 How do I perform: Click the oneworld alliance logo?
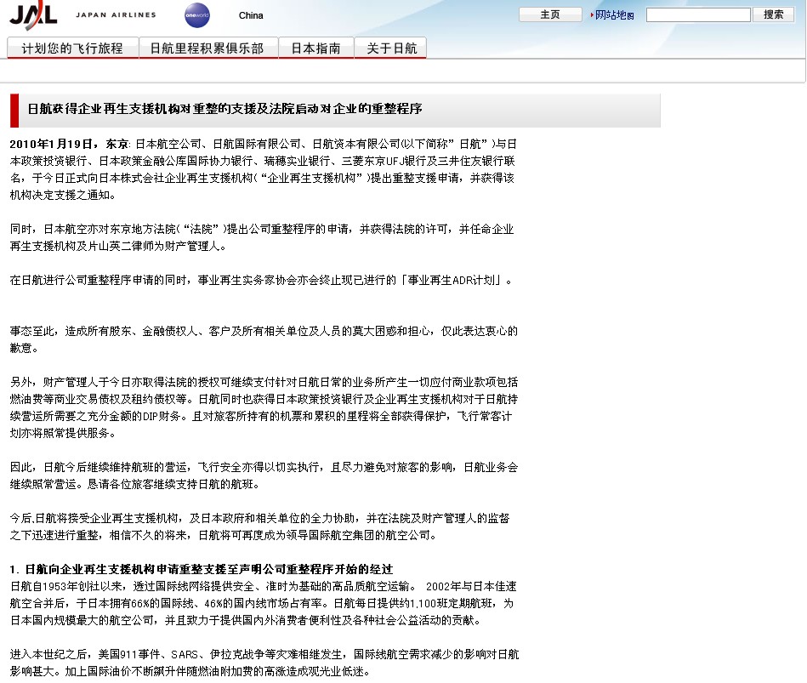tap(197, 15)
